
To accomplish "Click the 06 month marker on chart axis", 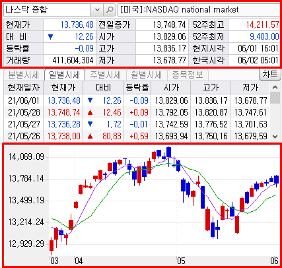I will [x=274, y=261].
